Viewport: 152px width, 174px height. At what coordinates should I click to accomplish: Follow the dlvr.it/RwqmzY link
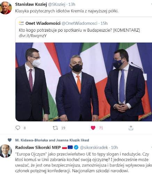[x=33, y=36]
